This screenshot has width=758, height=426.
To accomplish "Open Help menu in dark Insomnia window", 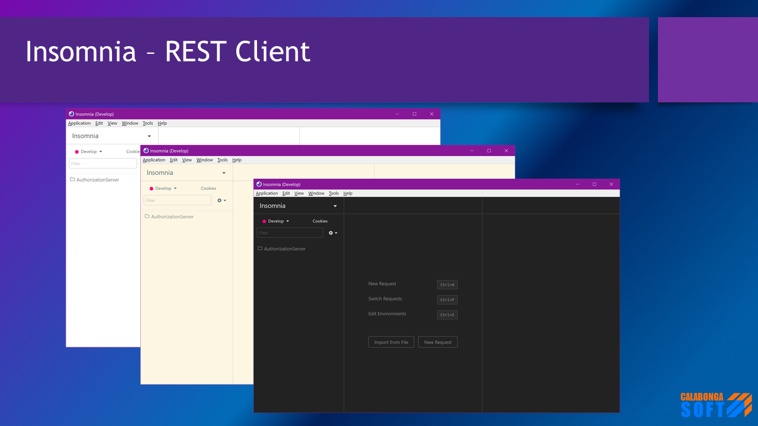I will pyautogui.click(x=348, y=193).
